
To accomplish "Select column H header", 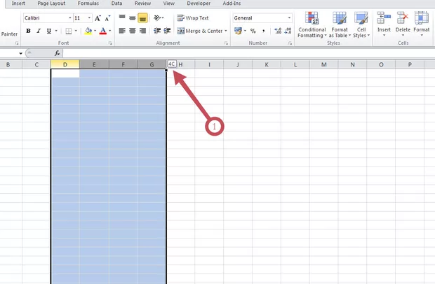I will tap(180, 64).
